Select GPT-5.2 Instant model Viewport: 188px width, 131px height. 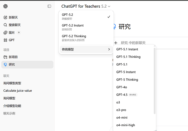tap(86, 27)
